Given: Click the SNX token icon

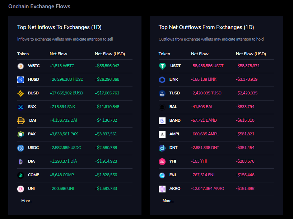Looking at the screenshot, I should [20, 107].
